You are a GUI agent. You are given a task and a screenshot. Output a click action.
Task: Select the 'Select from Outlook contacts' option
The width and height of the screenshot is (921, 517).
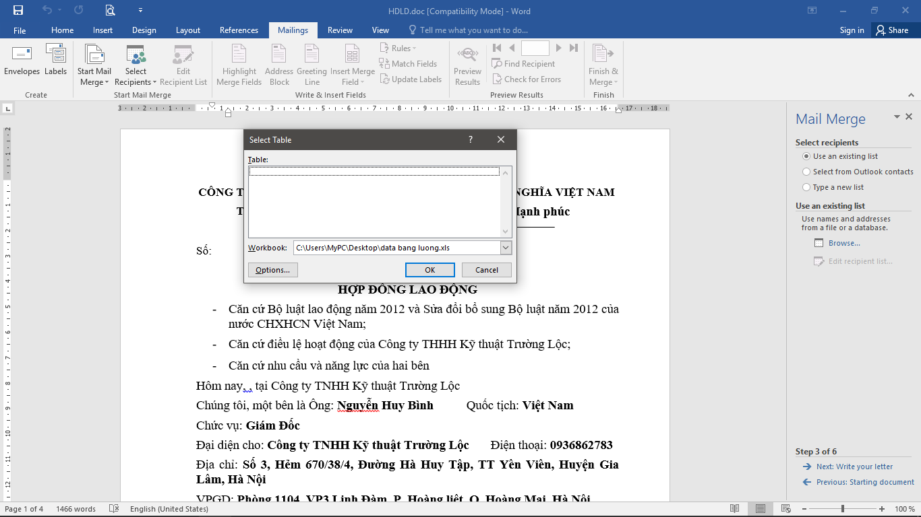[x=806, y=172]
